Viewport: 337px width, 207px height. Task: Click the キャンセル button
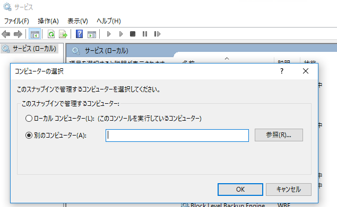(289, 190)
